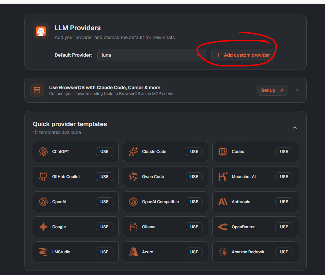Viewport: 325px width, 275px height.
Task: Click the Claude Code sparkle icon
Action: point(133,152)
